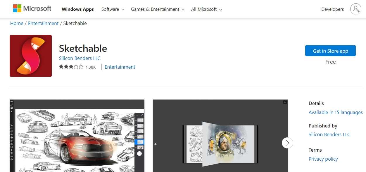Go to Home in the breadcrumb

17,23
